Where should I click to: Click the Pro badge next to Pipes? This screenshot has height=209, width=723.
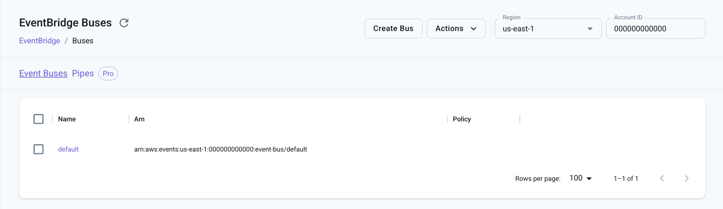pos(108,74)
